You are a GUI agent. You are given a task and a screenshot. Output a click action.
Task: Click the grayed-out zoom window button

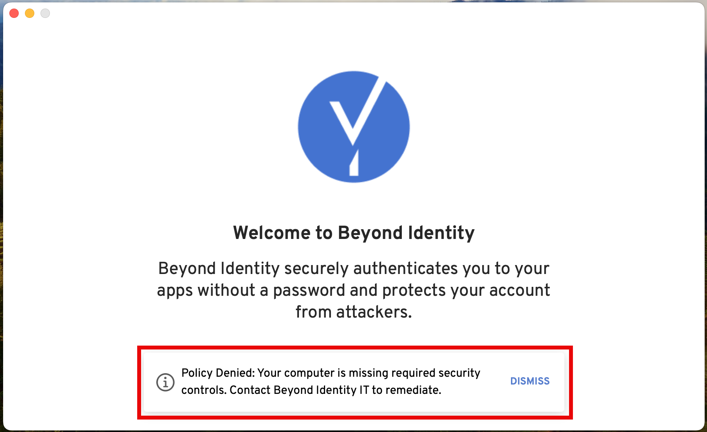point(45,13)
